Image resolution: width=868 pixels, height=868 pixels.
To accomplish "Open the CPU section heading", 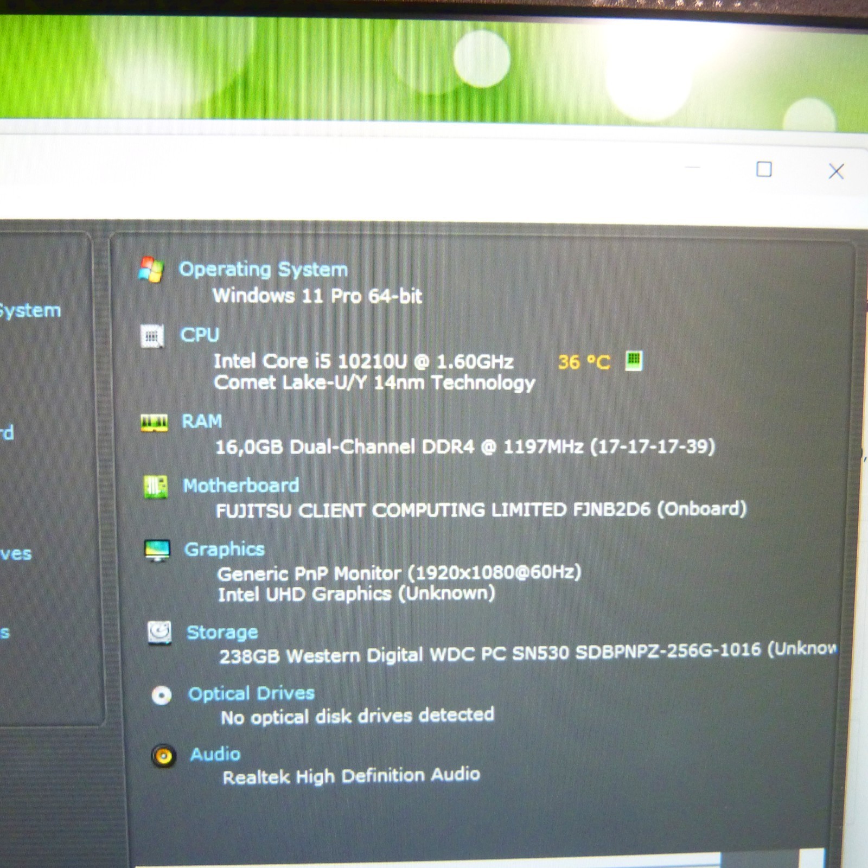I will click(200, 335).
